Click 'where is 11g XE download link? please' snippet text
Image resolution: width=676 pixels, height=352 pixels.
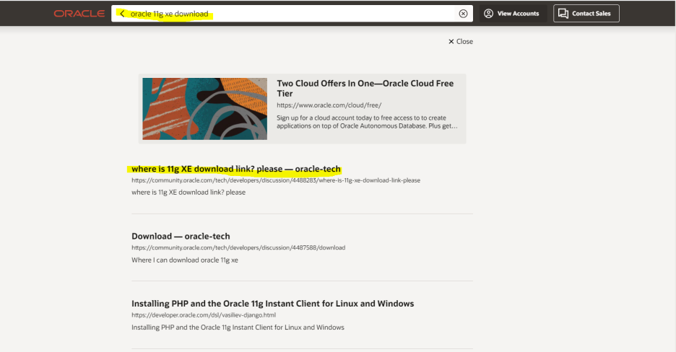click(188, 193)
